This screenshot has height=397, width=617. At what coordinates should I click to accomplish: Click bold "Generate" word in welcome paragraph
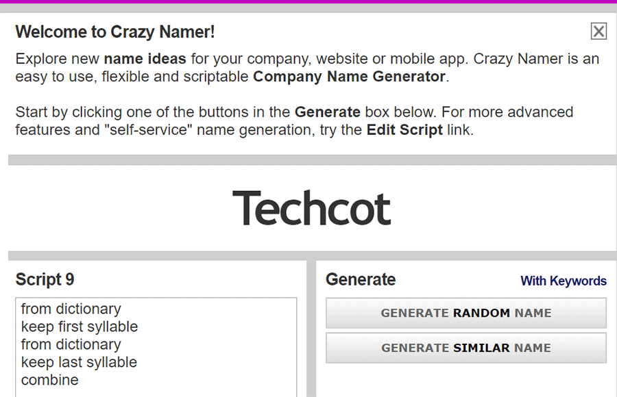click(327, 112)
